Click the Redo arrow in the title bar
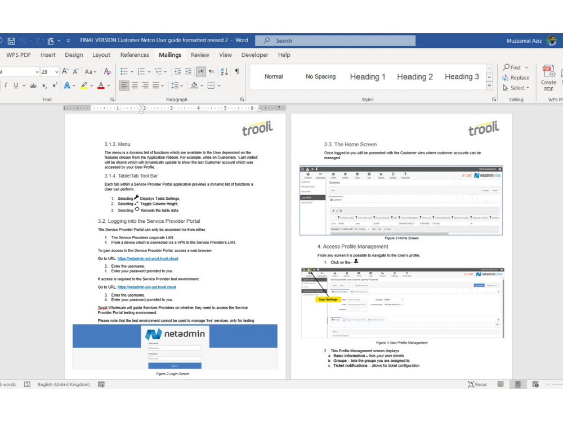Image resolution: width=563 pixels, height=422 pixels. pyautogui.click(x=40, y=41)
